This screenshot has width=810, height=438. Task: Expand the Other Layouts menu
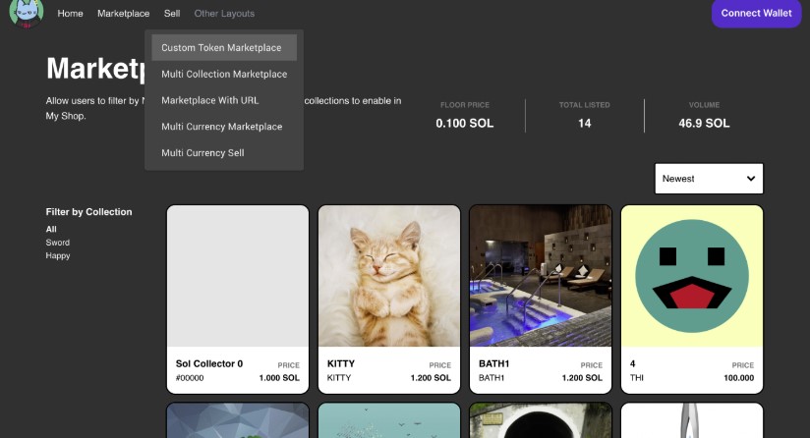pos(224,14)
